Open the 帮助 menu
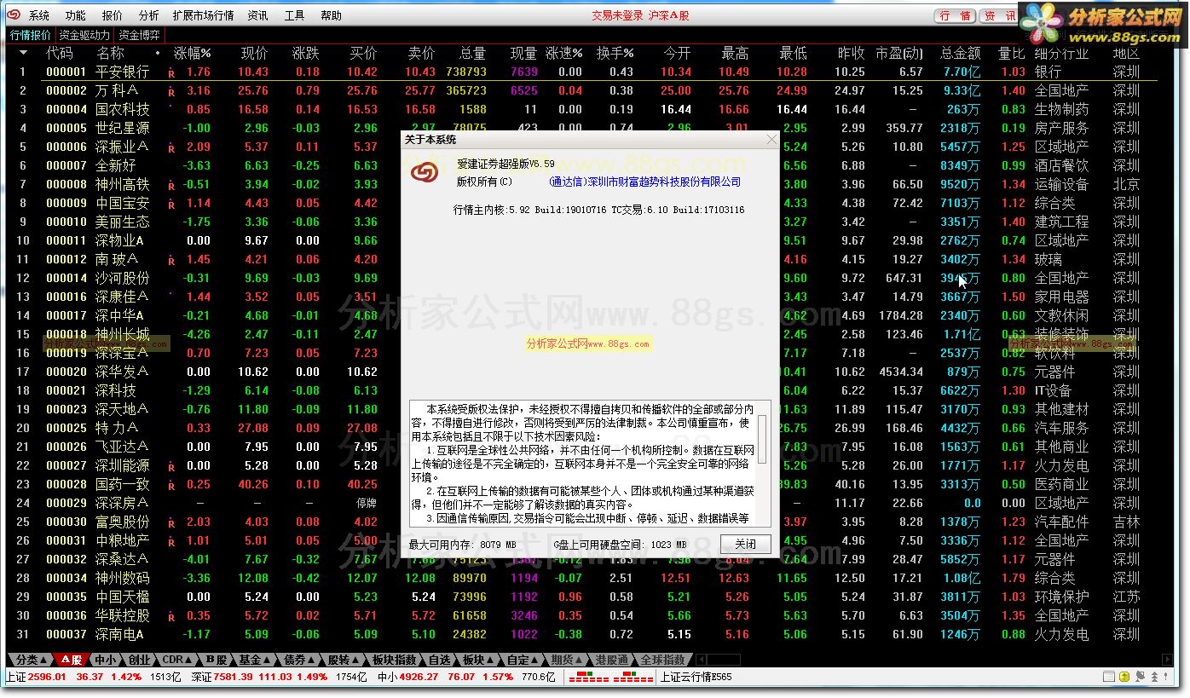 [331, 15]
